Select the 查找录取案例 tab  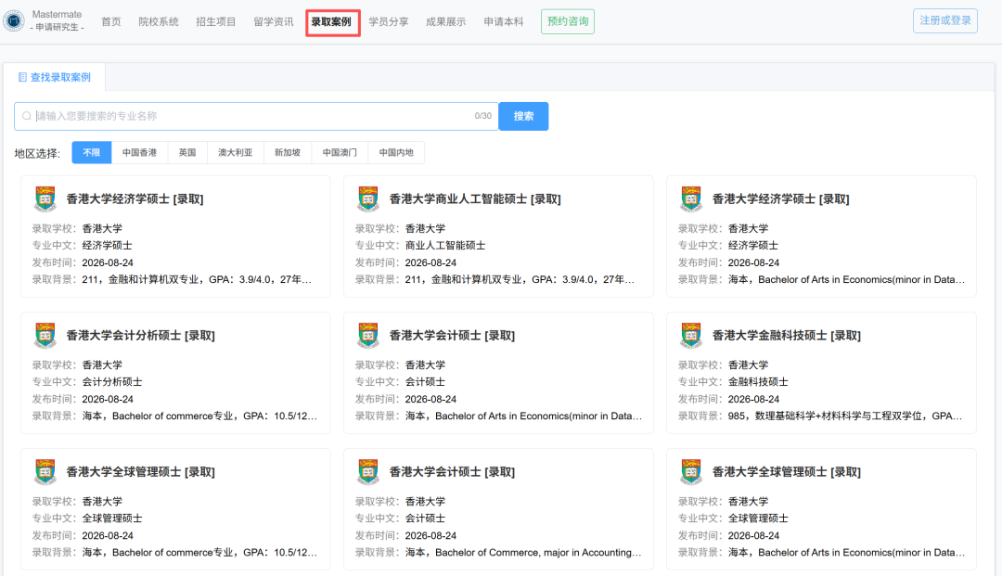coord(55,77)
